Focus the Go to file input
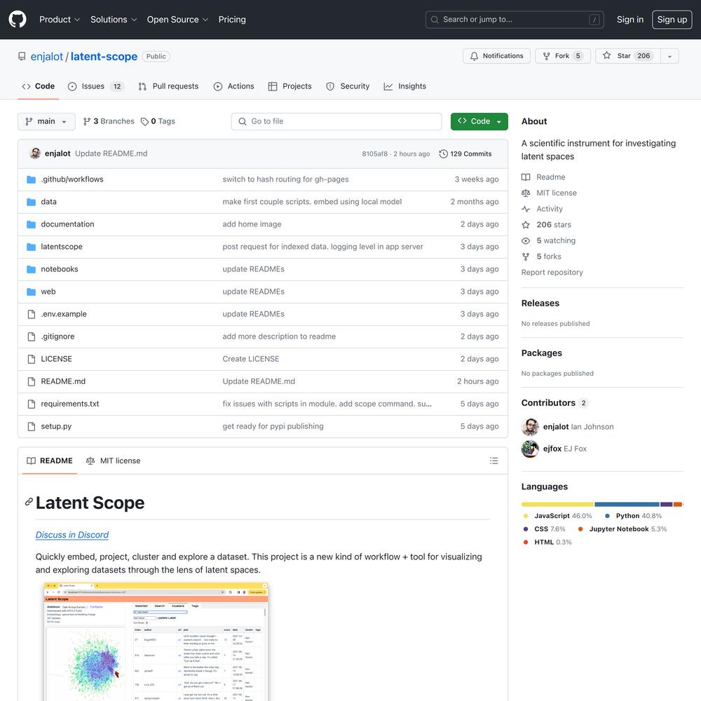This screenshot has width=701, height=701. point(336,121)
